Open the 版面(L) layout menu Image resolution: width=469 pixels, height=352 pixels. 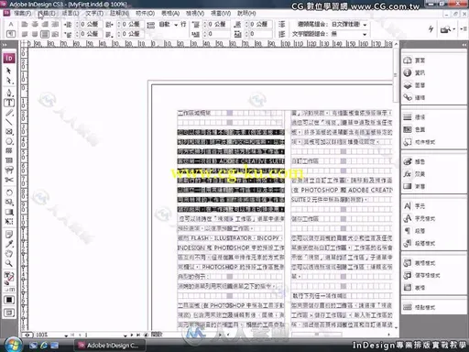(71, 13)
